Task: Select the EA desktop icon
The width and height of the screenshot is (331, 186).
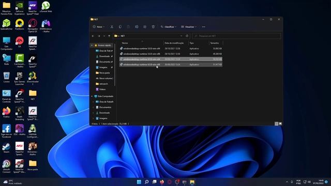Action: (x=20, y=42)
